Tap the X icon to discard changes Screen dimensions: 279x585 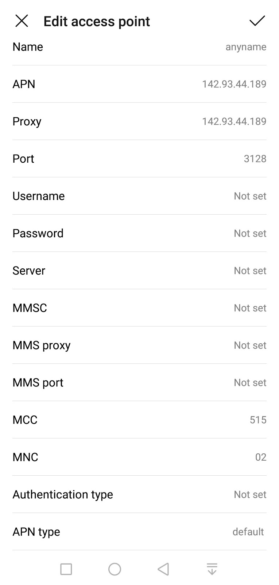click(x=22, y=21)
